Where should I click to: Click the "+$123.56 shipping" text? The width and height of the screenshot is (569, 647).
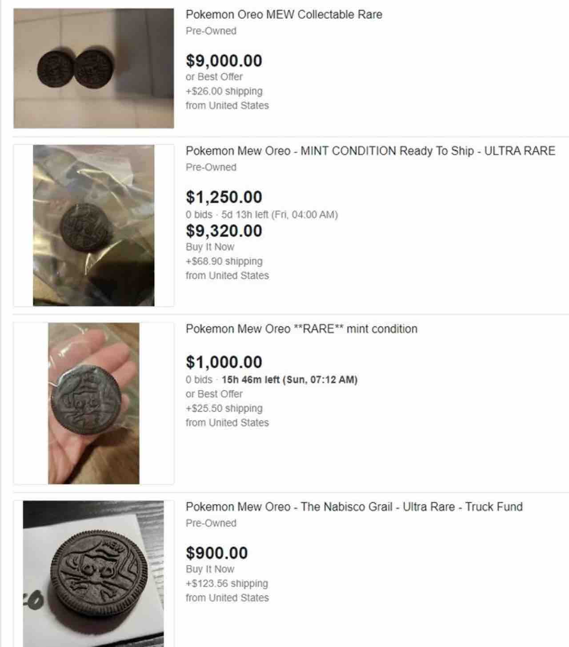(227, 583)
